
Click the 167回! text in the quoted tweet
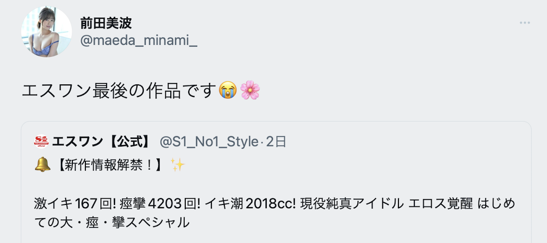[96, 203]
